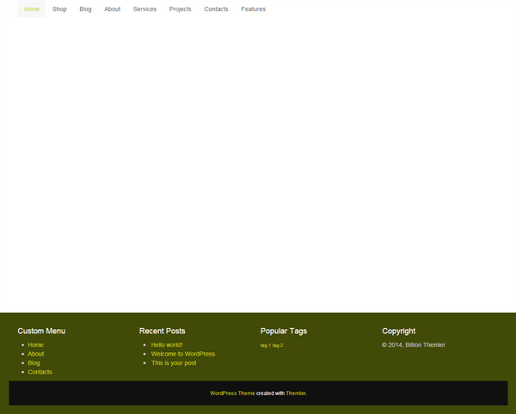Open the Services menu item

144,9
